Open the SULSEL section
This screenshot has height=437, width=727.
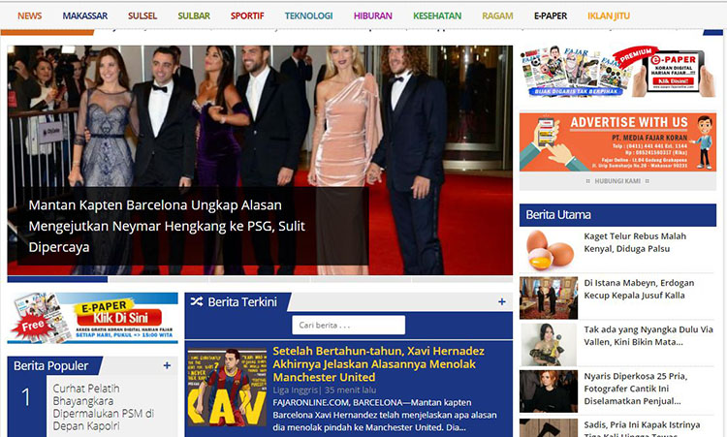point(142,16)
